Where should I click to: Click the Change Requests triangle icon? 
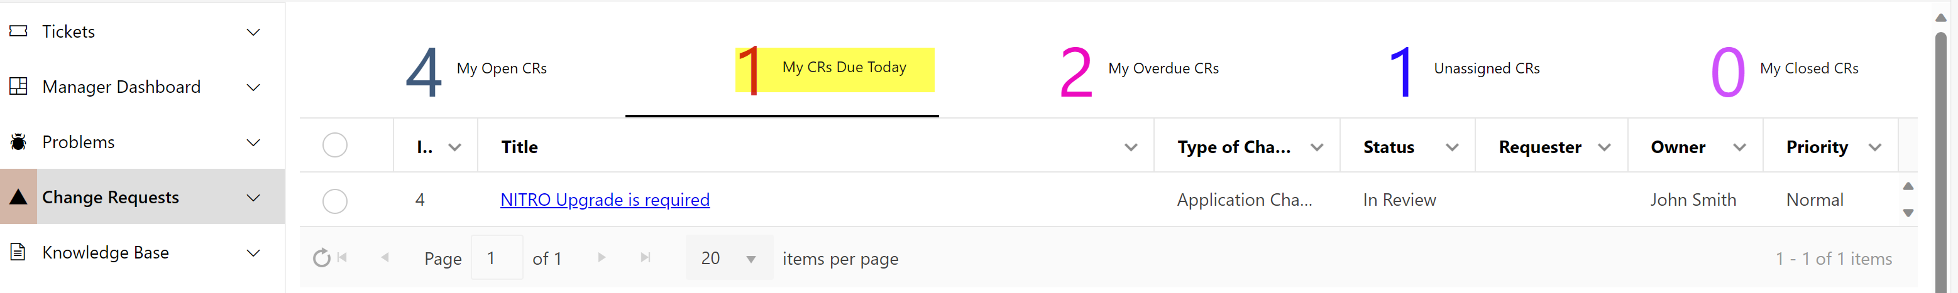[18, 198]
